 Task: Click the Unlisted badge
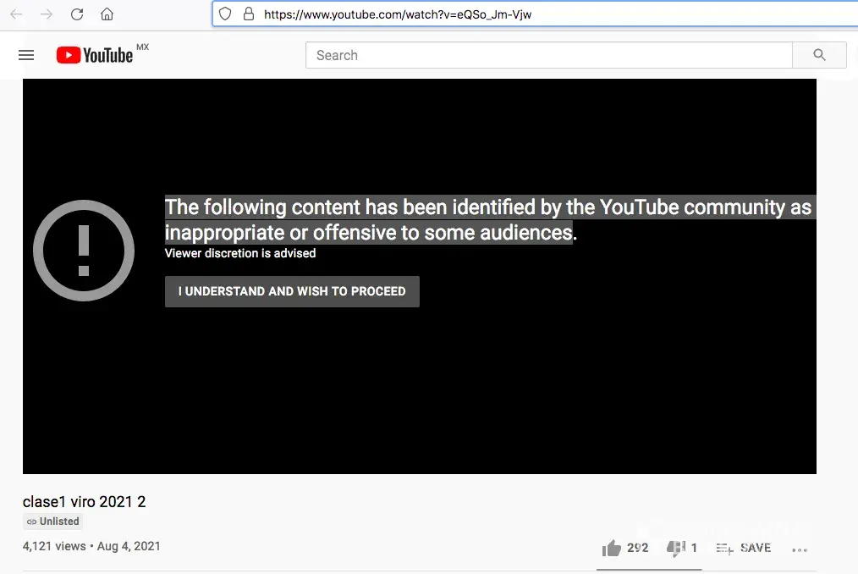[x=53, y=522]
